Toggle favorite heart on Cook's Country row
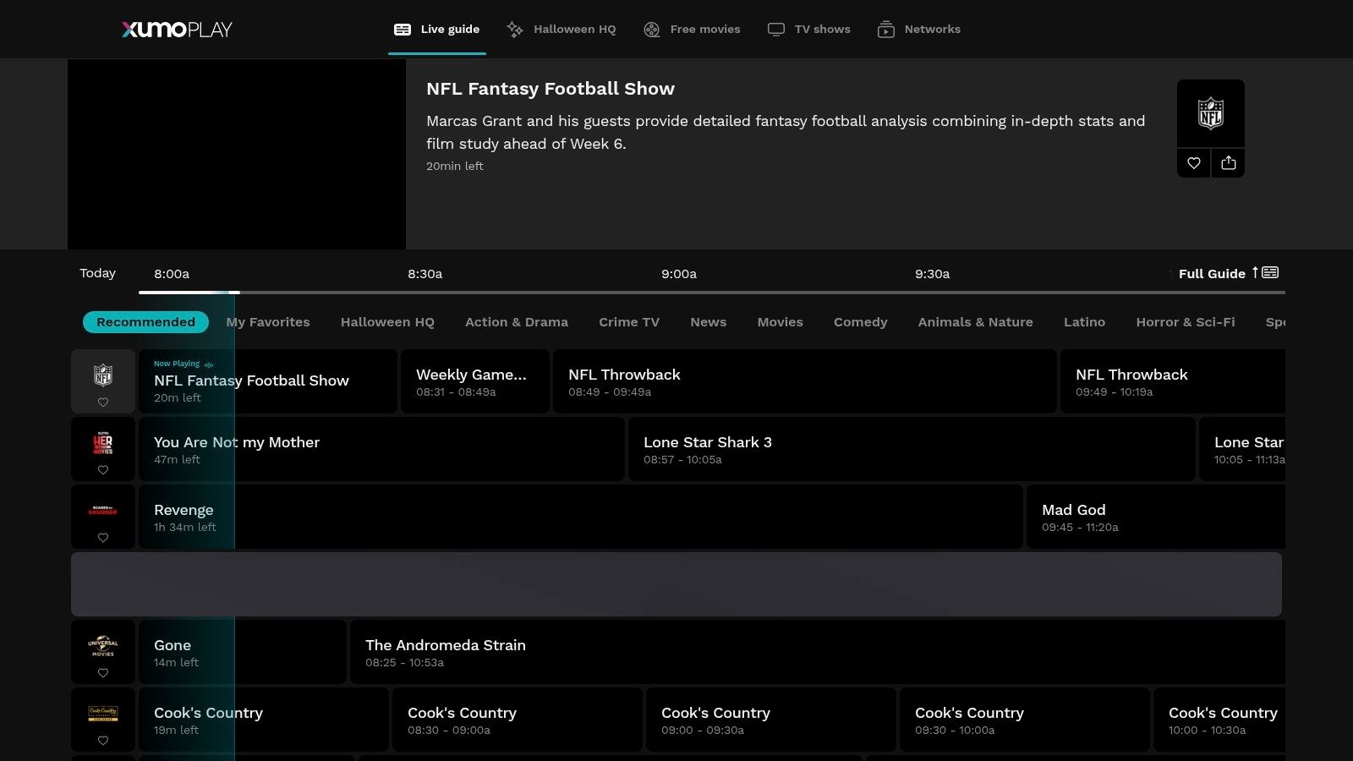Screen dimensions: 1353x761 pos(103,741)
